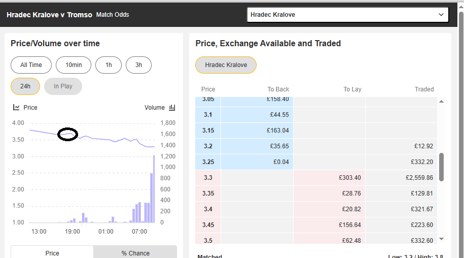This screenshot has width=464, height=258.
Task: Click the 3.1 price cell
Action: (x=208, y=115)
